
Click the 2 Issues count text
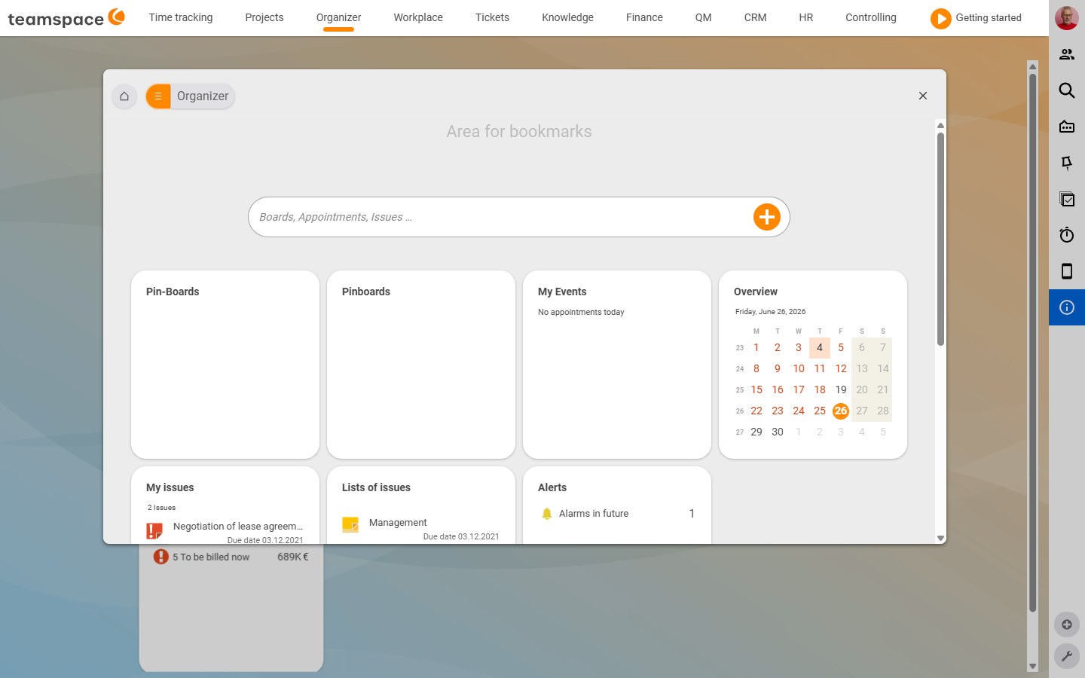161,508
